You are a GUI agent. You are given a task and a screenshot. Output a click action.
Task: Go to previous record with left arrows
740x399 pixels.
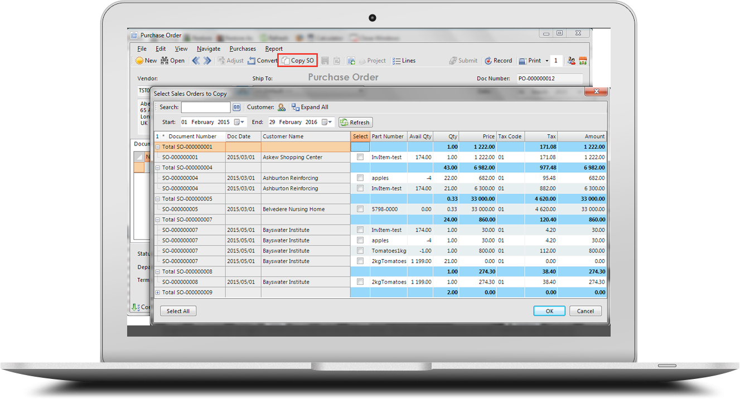point(196,61)
